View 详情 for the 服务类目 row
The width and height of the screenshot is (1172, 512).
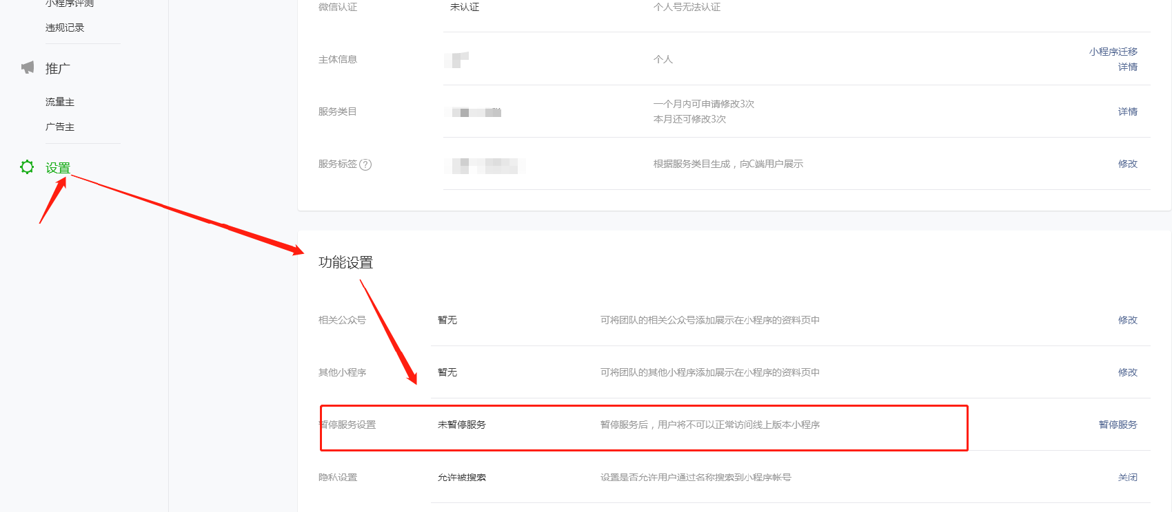coord(1128,111)
